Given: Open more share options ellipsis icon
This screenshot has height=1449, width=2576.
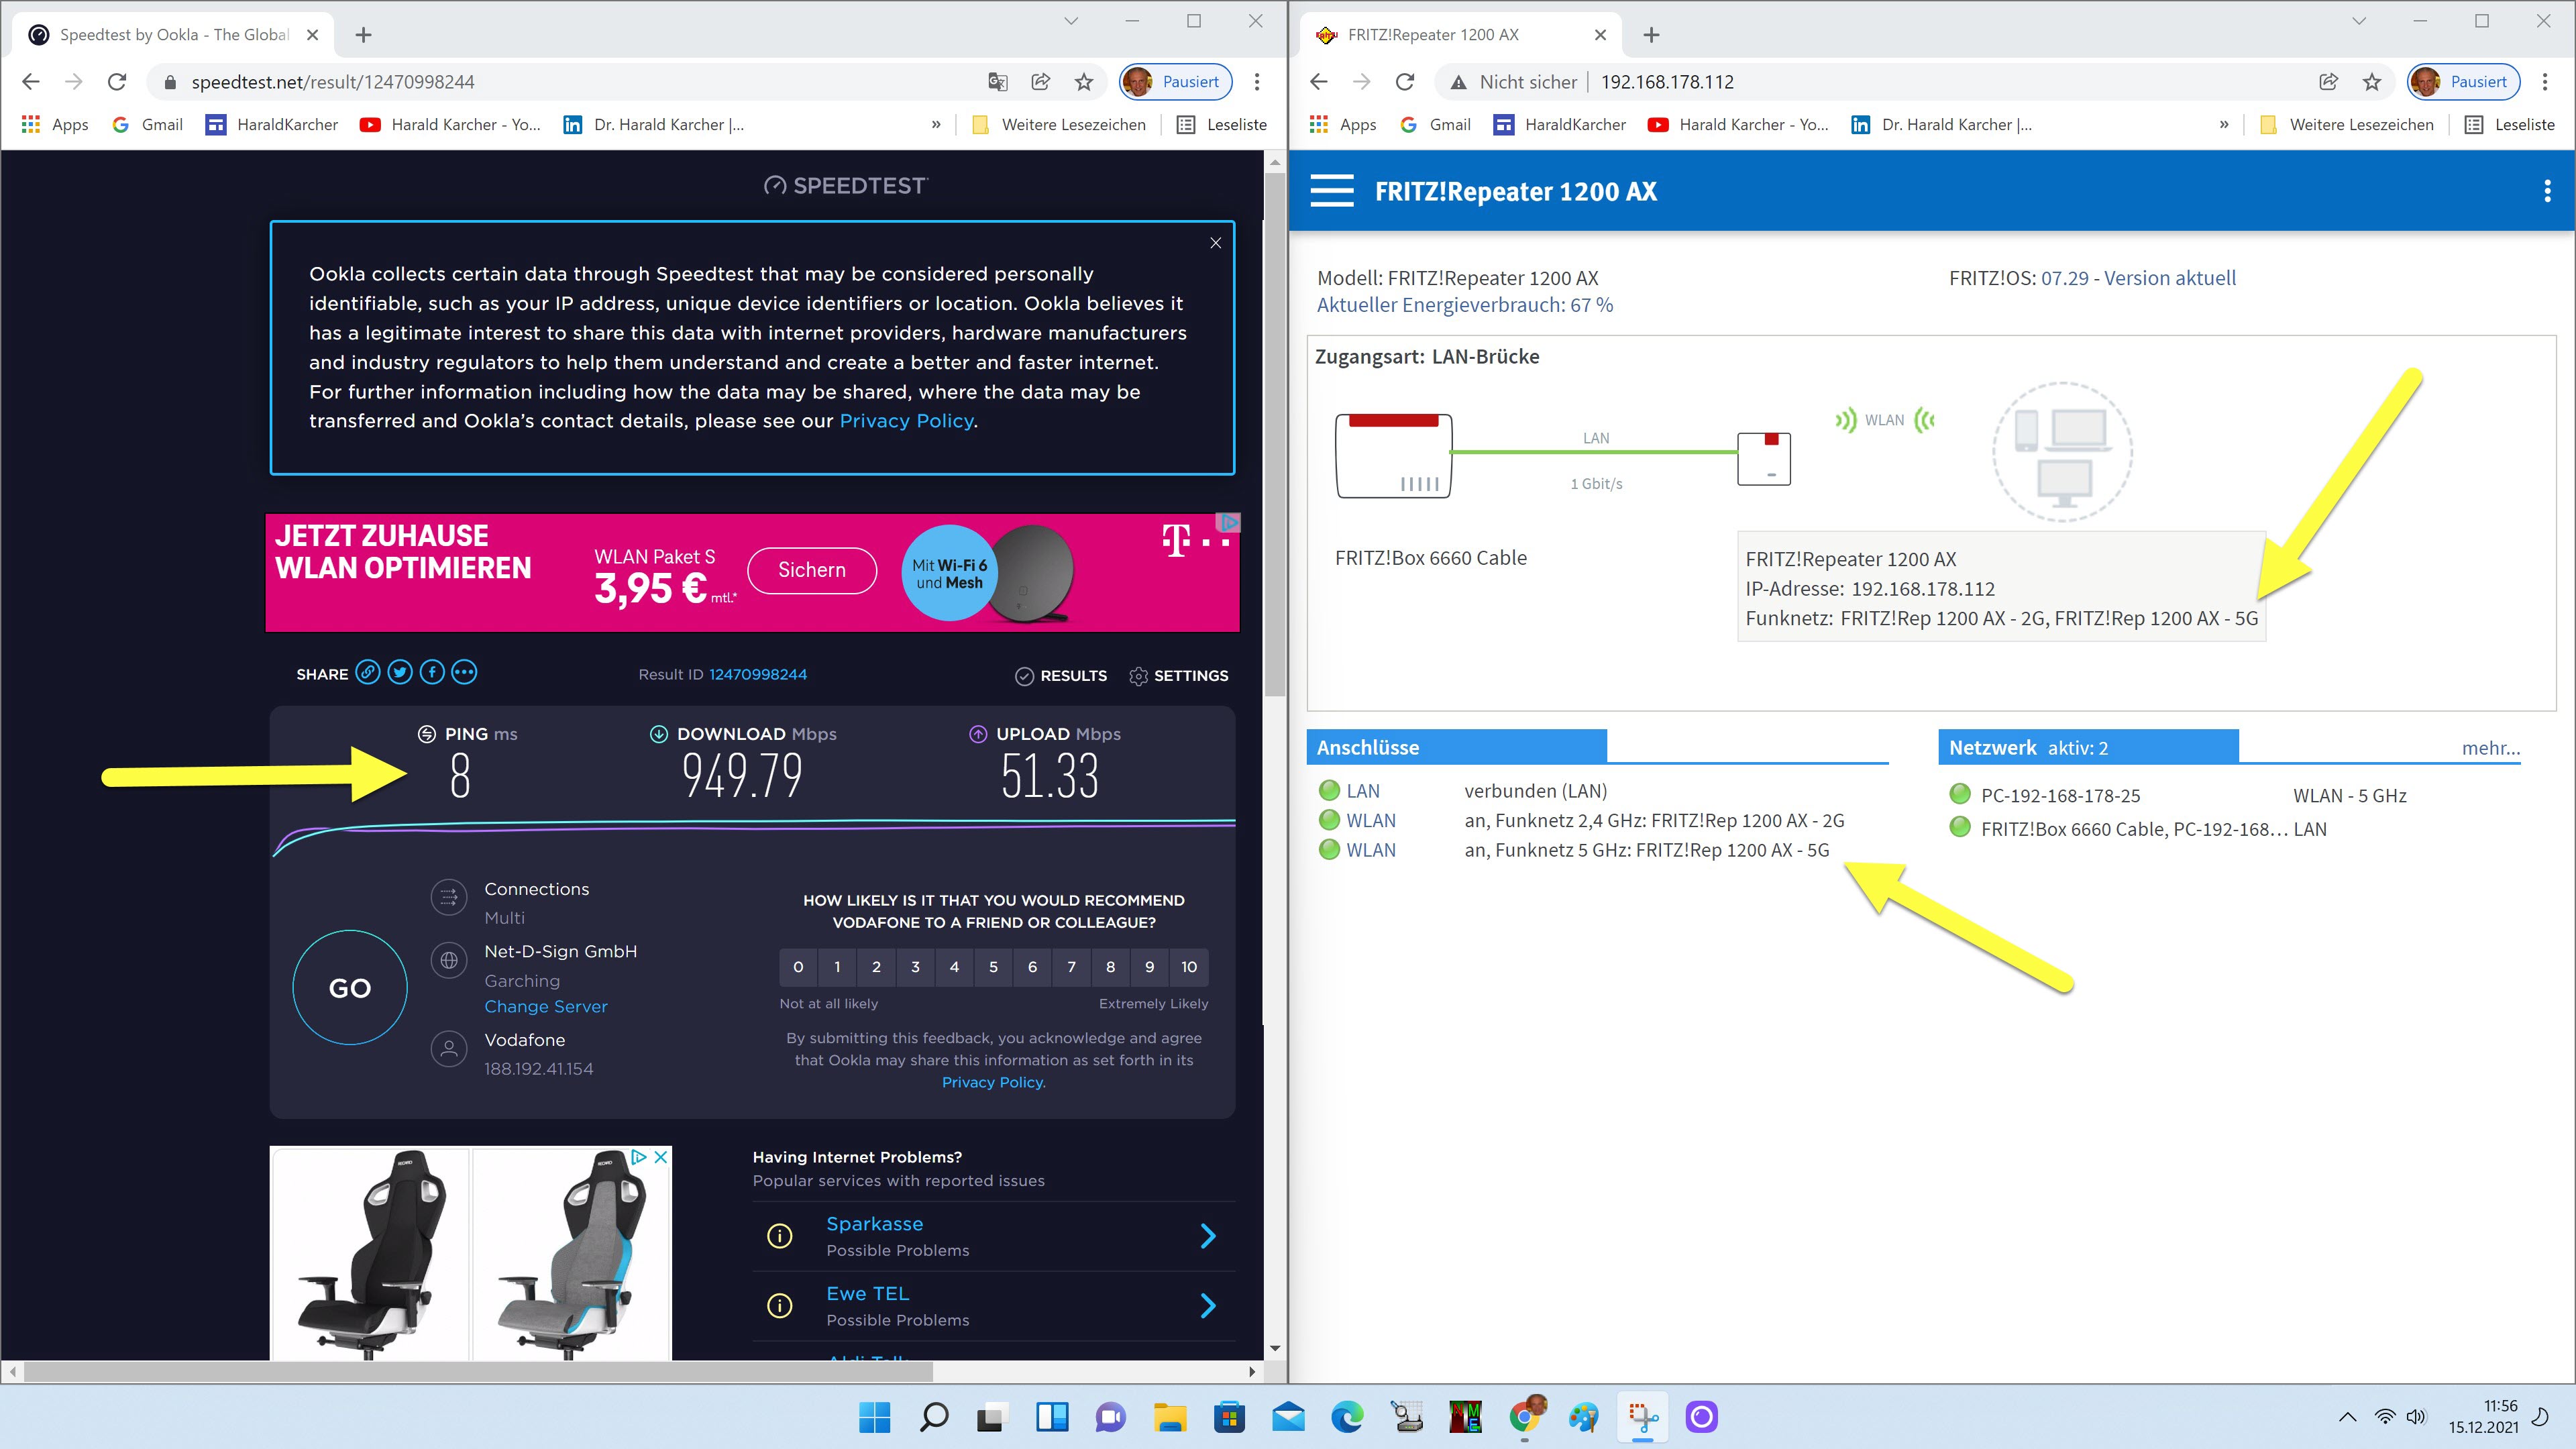Looking at the screenshot, I should coord(464,673).
